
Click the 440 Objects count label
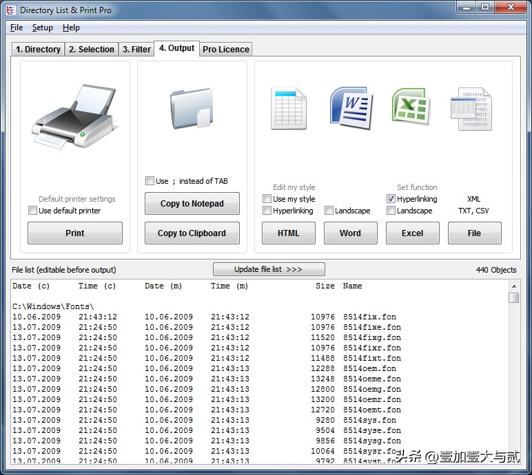[496, 270]
